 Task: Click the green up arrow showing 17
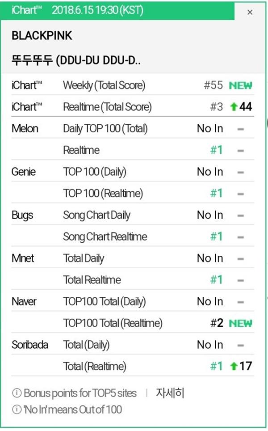tap(232, 367)
